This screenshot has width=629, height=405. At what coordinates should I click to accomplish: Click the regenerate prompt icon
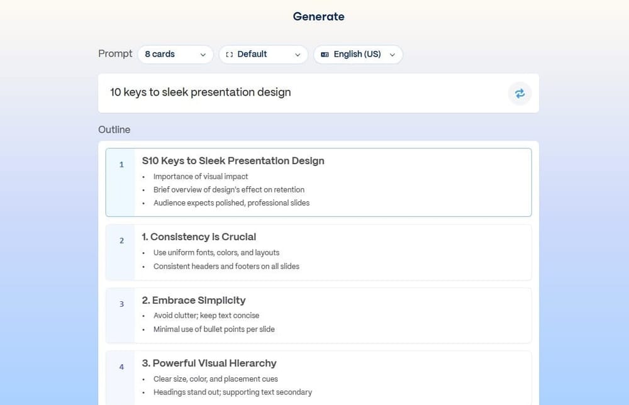point(520,93)
